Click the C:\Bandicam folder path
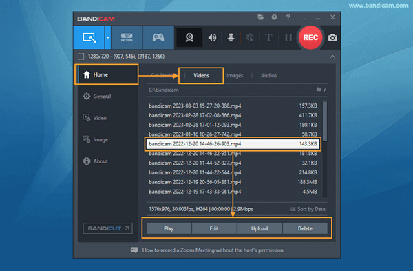This screenshot has height=271, width=413. click(164, 90)
